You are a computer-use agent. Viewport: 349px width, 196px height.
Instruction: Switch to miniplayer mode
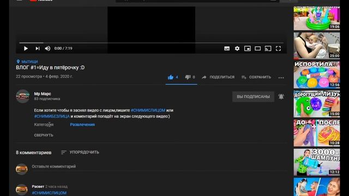[x=247, y=48]
